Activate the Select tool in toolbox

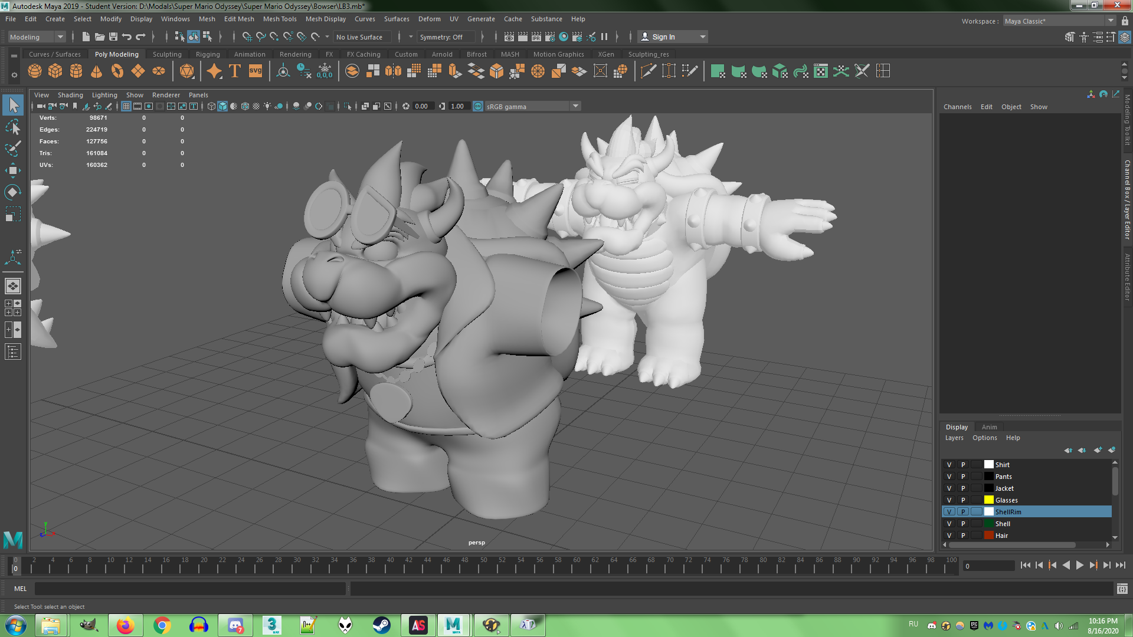pos(13,106)
